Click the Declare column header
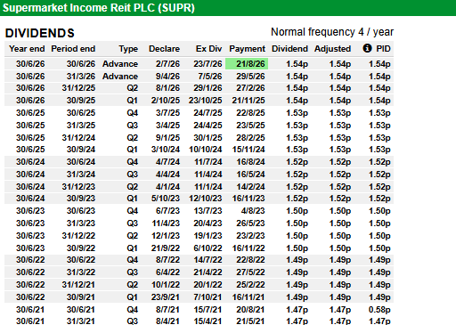 tap(164, 49)
